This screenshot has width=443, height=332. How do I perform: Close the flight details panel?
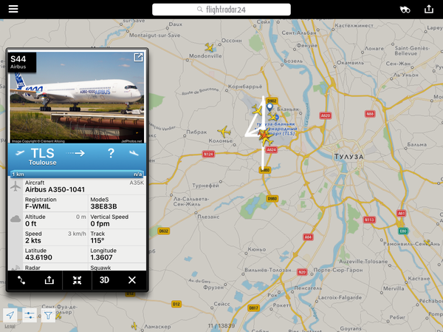(x=132, y=280)
